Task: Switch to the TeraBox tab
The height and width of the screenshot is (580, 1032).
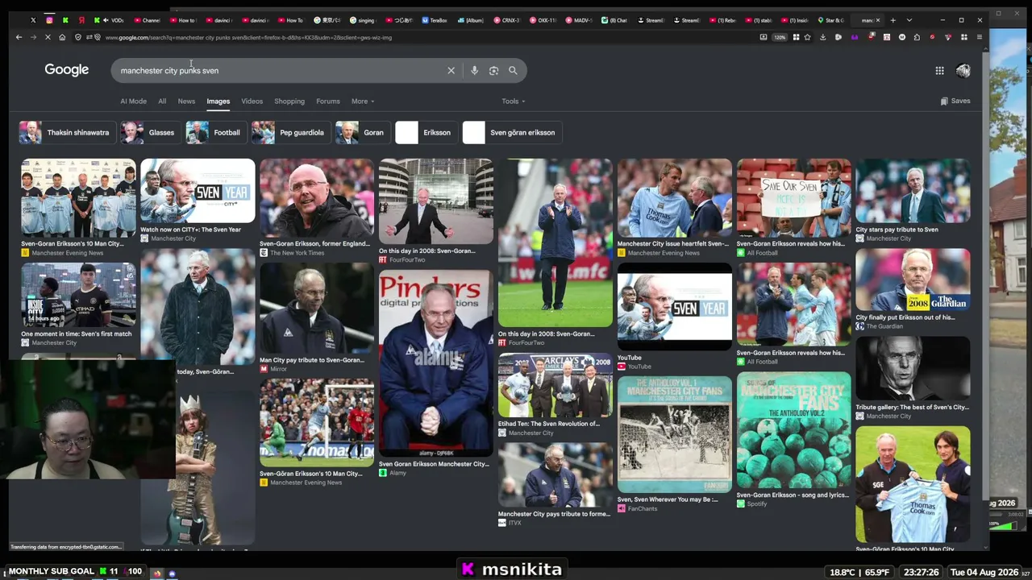Action: [x=435, y=20]
